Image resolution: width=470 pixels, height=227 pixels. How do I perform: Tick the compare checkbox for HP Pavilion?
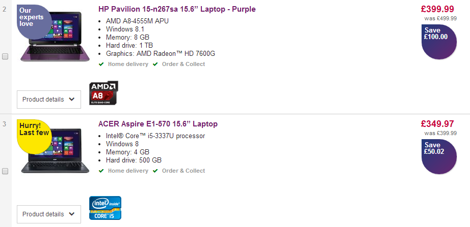[5, 56]
